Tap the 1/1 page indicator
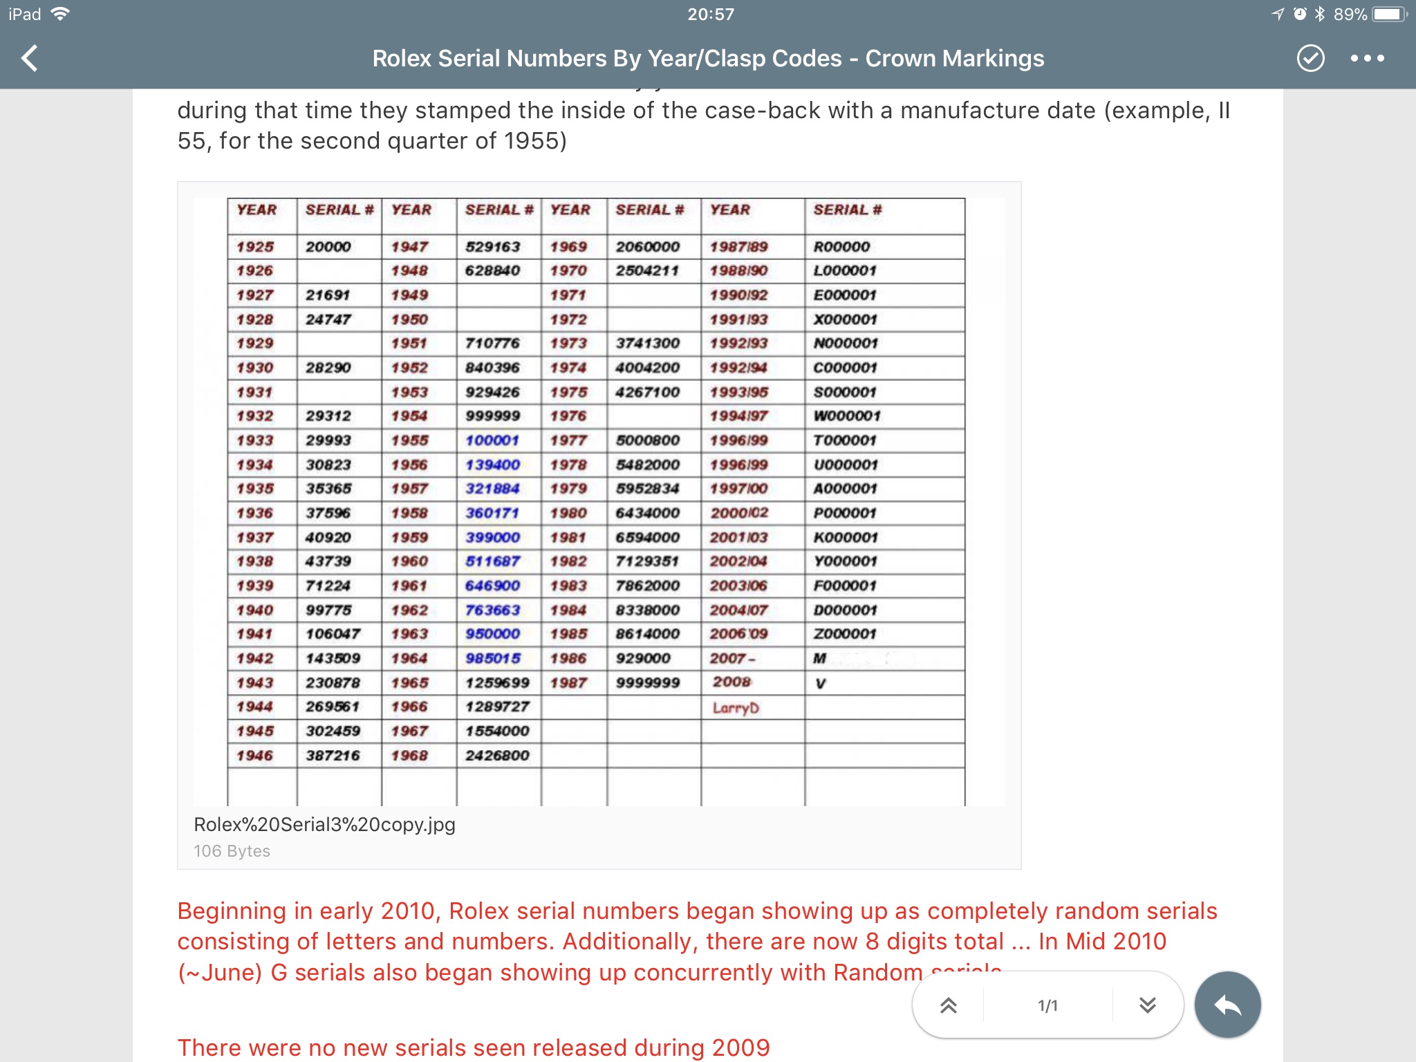The image size is (1416, 1062). pos(1047,1005)
